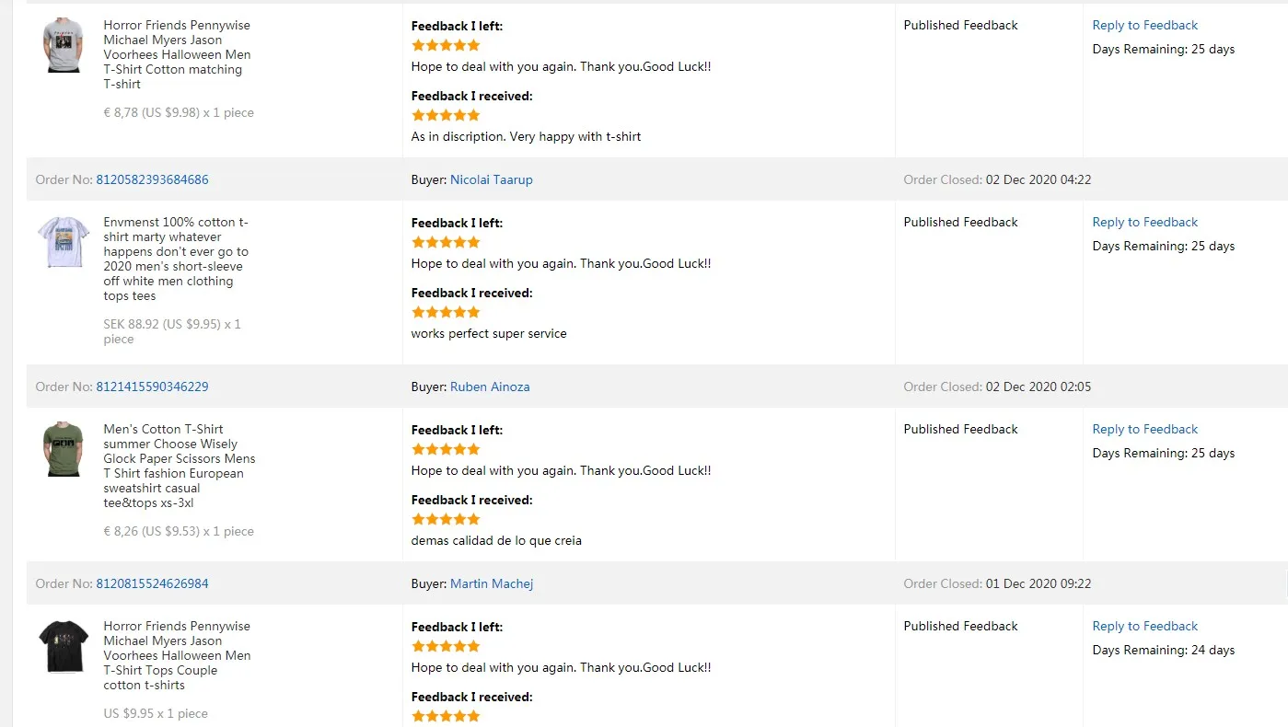The height and width of the screenshot is (727, 1288).
Task: Reply to 'demas calidad de lo que creia' feedback
Action: pyautogui.click(x=1144, y=429)
